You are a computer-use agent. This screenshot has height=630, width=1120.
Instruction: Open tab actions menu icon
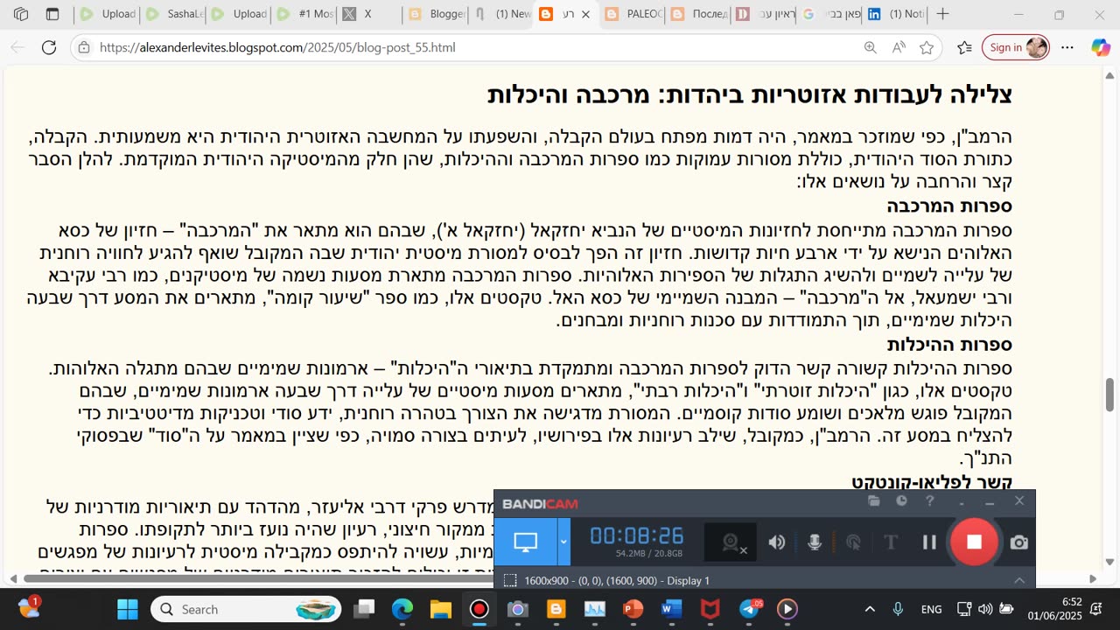[x=52, y=14]
